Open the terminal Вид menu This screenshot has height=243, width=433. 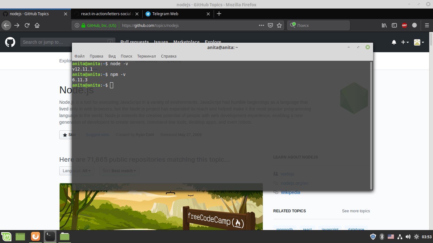tap(112, 56)
